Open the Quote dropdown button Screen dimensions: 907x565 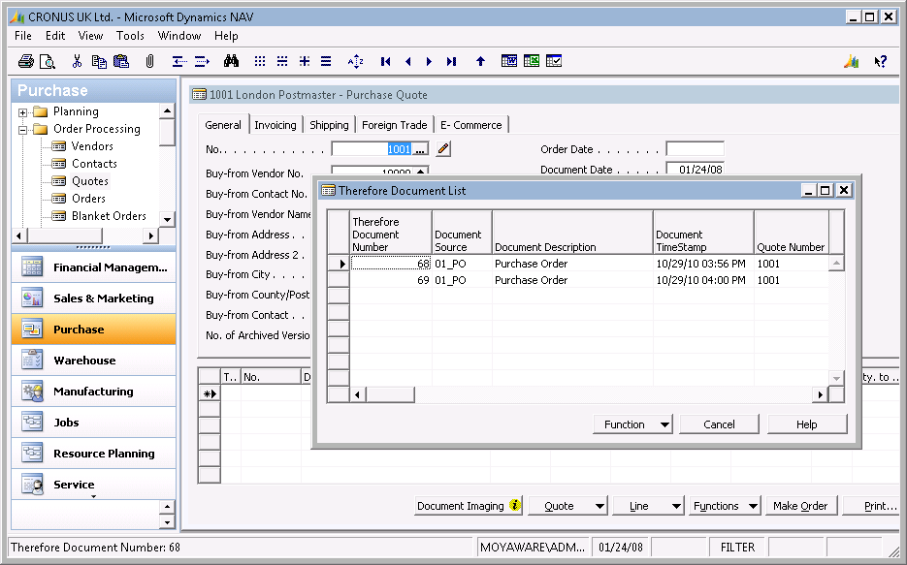(x=567, y=506)
